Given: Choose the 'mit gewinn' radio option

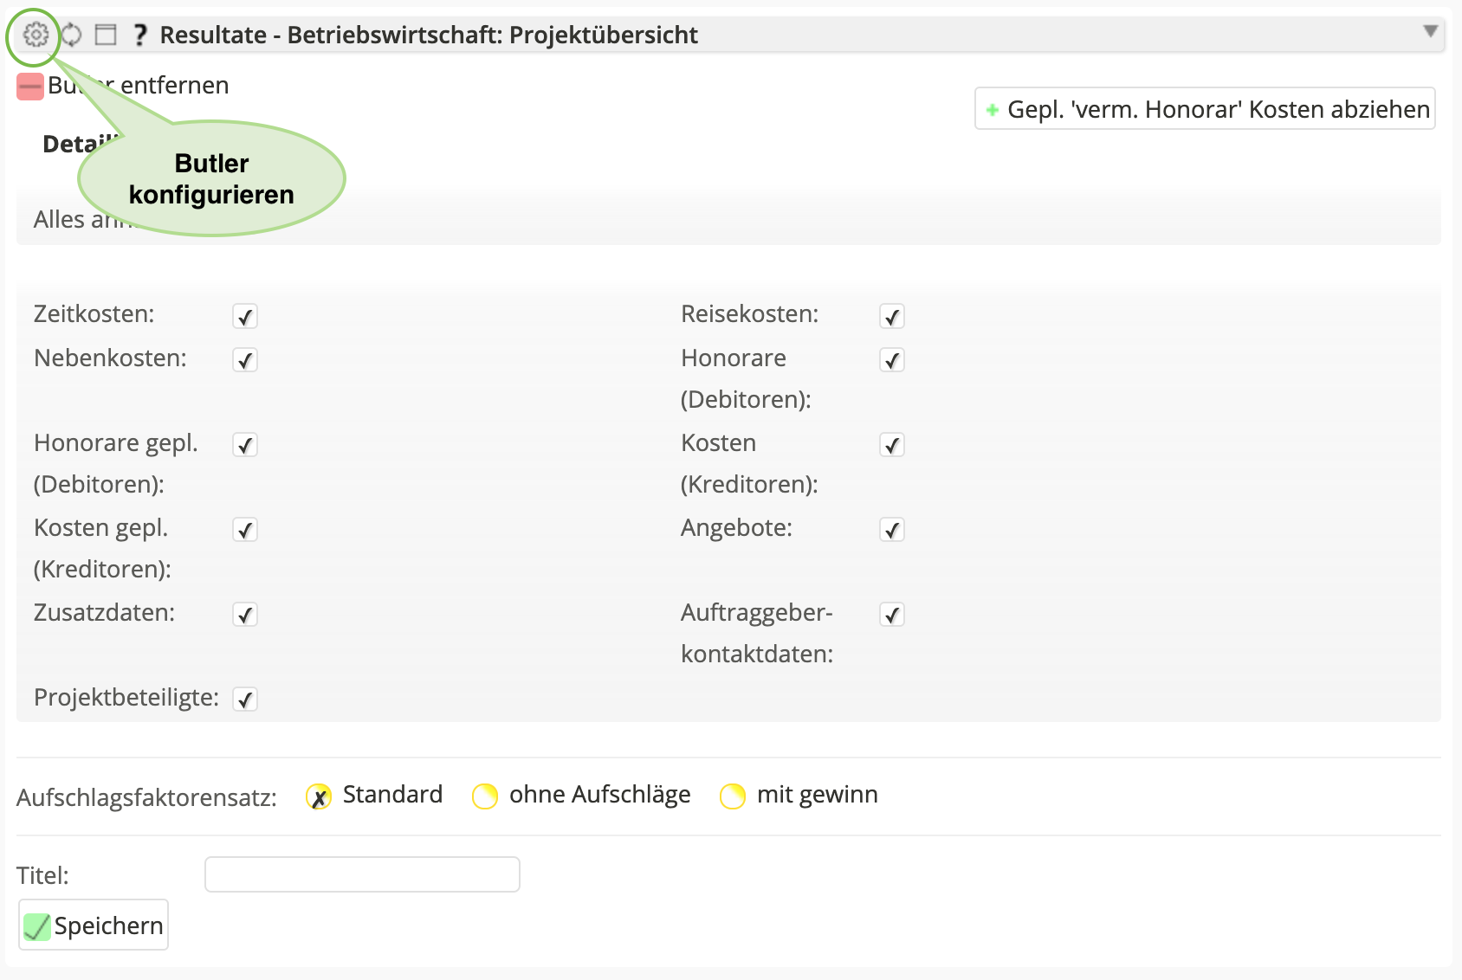Looking at the screenshot, I should pyautogui.click(x=733, y=796).
